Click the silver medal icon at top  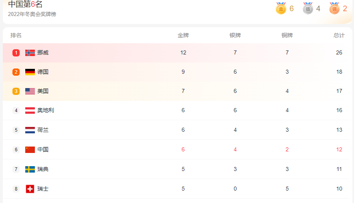click(308, 8)
